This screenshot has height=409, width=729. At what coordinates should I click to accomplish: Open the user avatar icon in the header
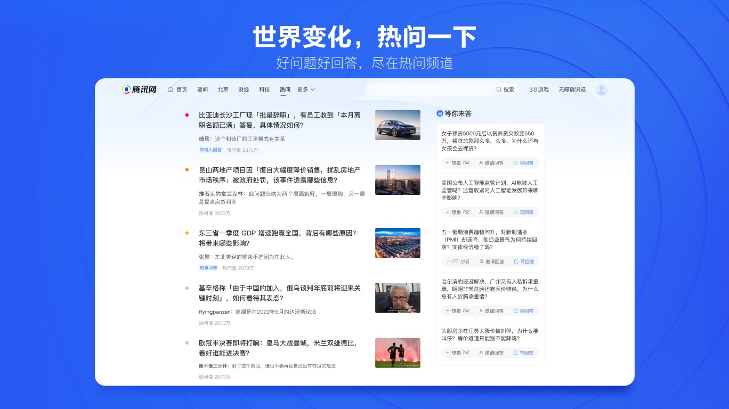602,89
